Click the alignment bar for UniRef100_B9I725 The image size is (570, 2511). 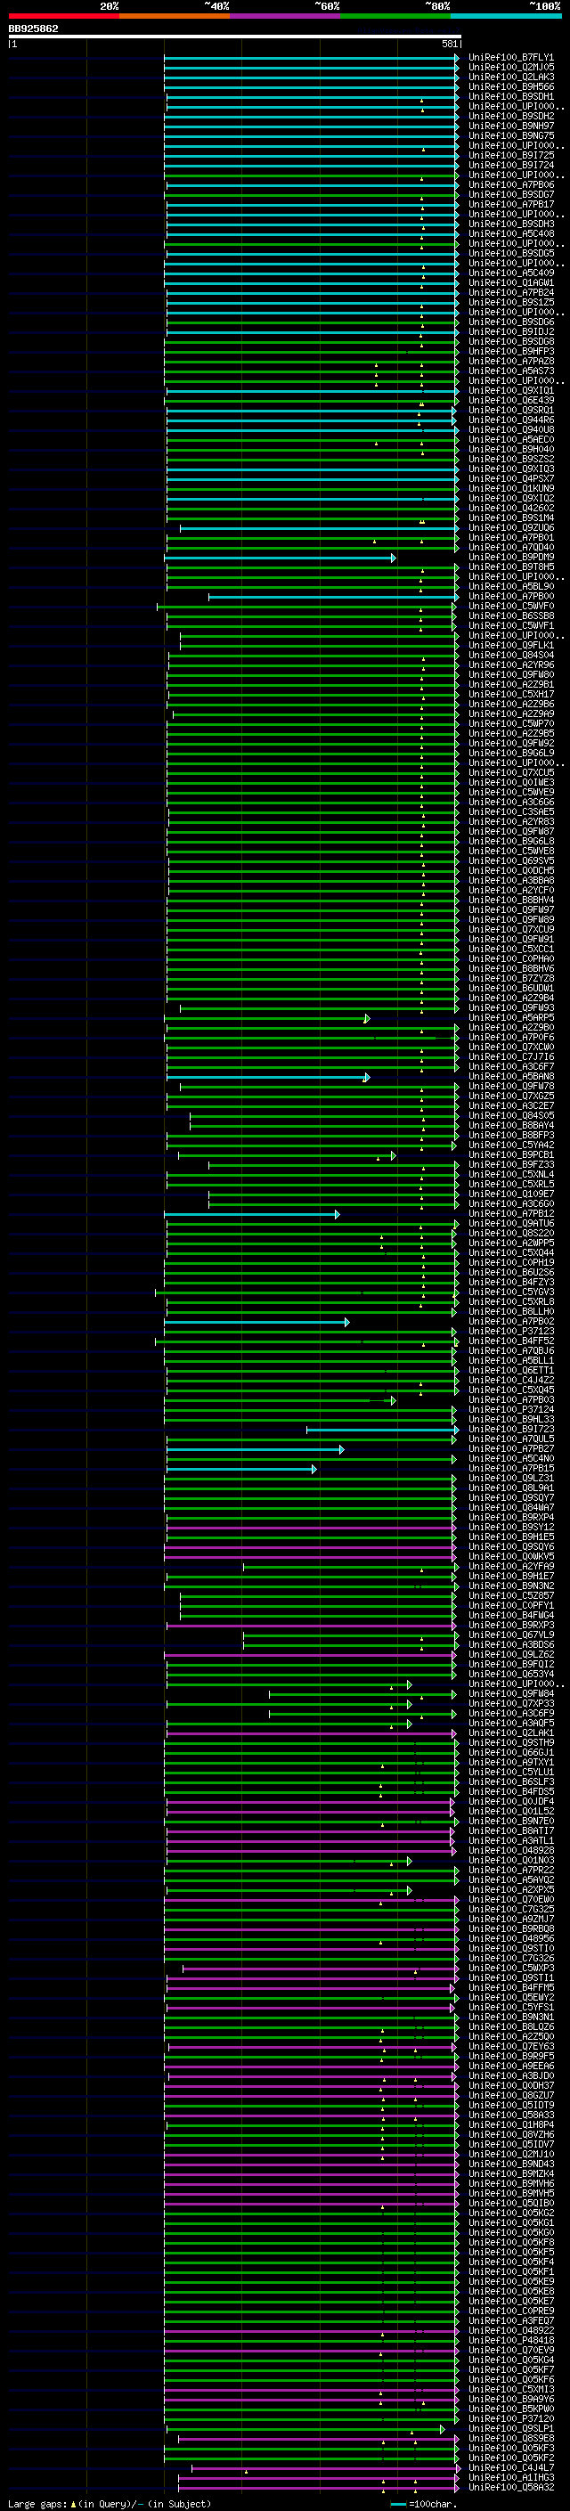tap(311, 156)
